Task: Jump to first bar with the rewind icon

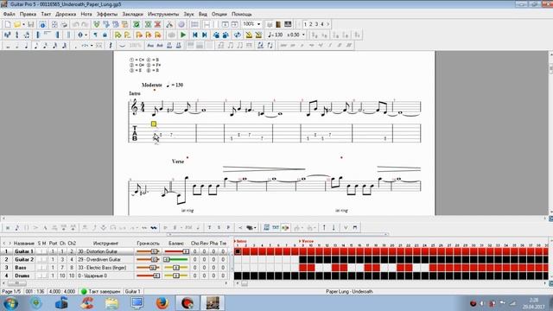Action: (194, 35)
